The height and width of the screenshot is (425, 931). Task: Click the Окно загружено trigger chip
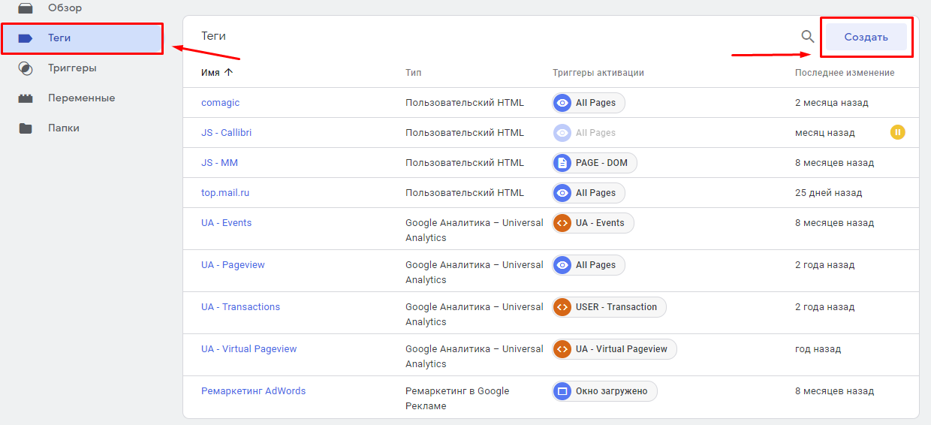click(604, 391)
